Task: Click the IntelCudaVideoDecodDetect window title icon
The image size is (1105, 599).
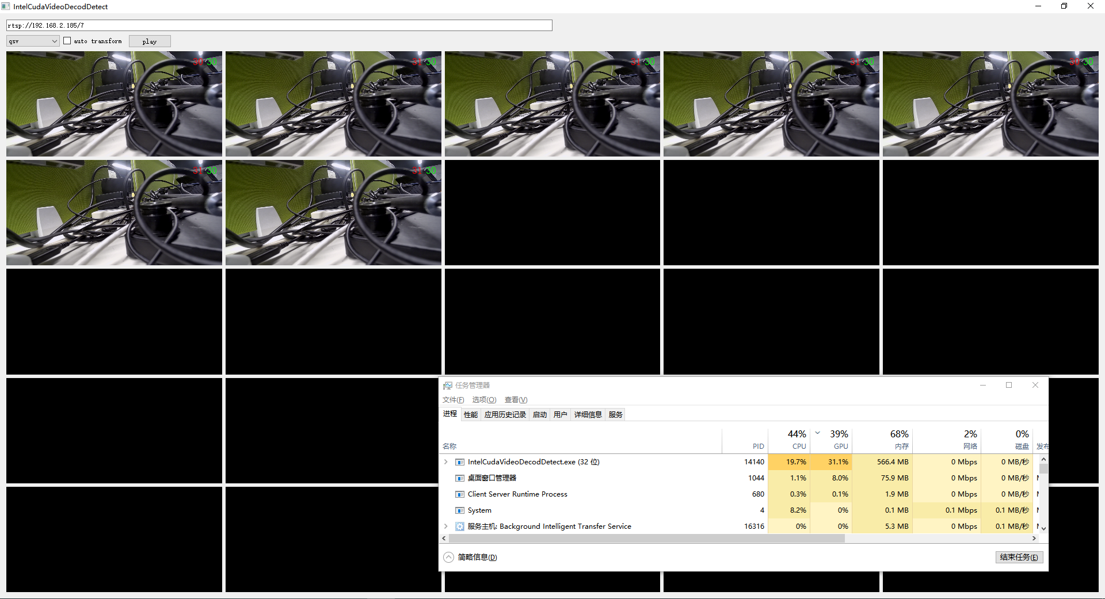Action: click(x=7, y=6)
